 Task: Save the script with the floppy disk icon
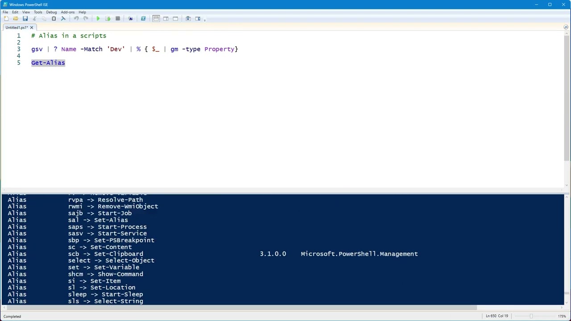click(25, 19)
